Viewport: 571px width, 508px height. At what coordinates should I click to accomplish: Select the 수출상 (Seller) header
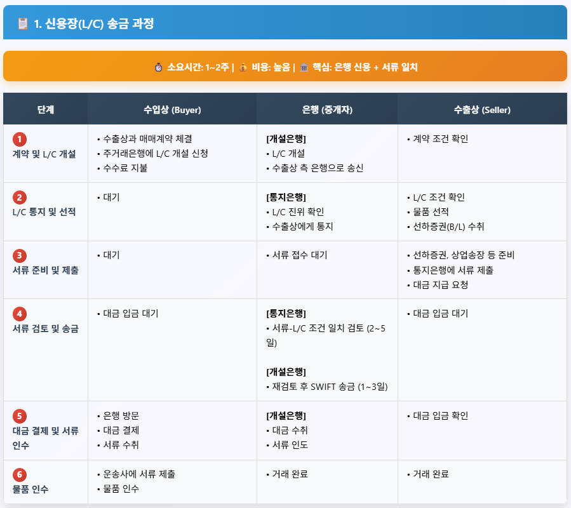pyautogui.click(x=482, y=108)
